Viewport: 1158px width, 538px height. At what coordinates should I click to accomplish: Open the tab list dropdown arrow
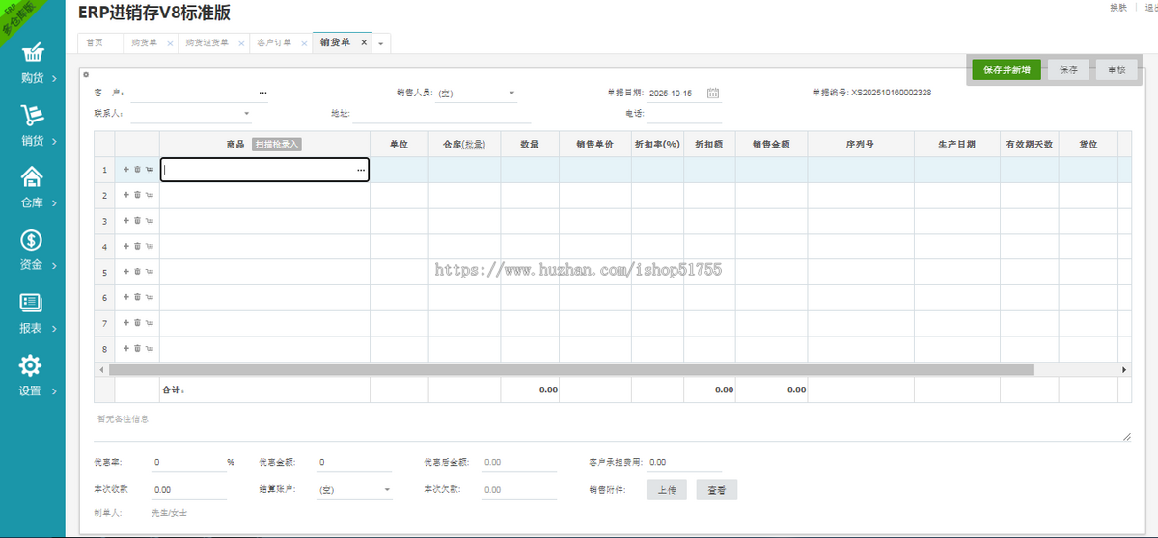pyautogui.click(x=381, y=43)
